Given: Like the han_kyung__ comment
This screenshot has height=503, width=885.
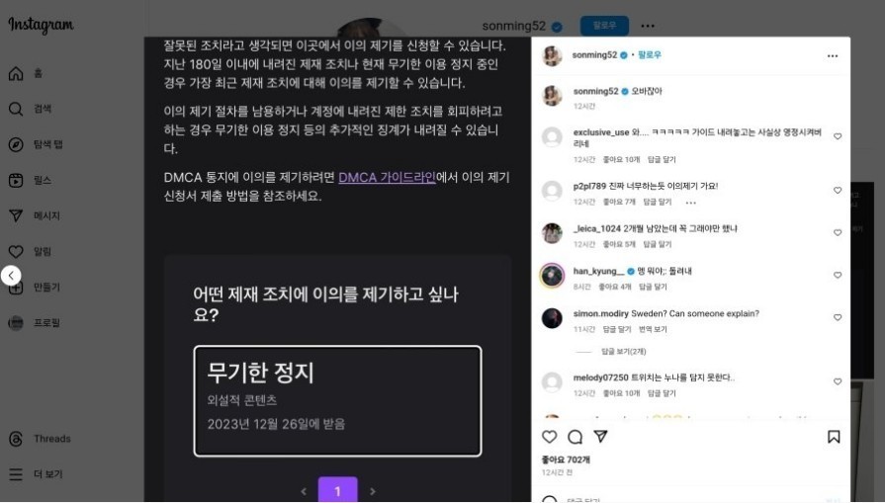Looking at the screenshot, I should 838,275.
